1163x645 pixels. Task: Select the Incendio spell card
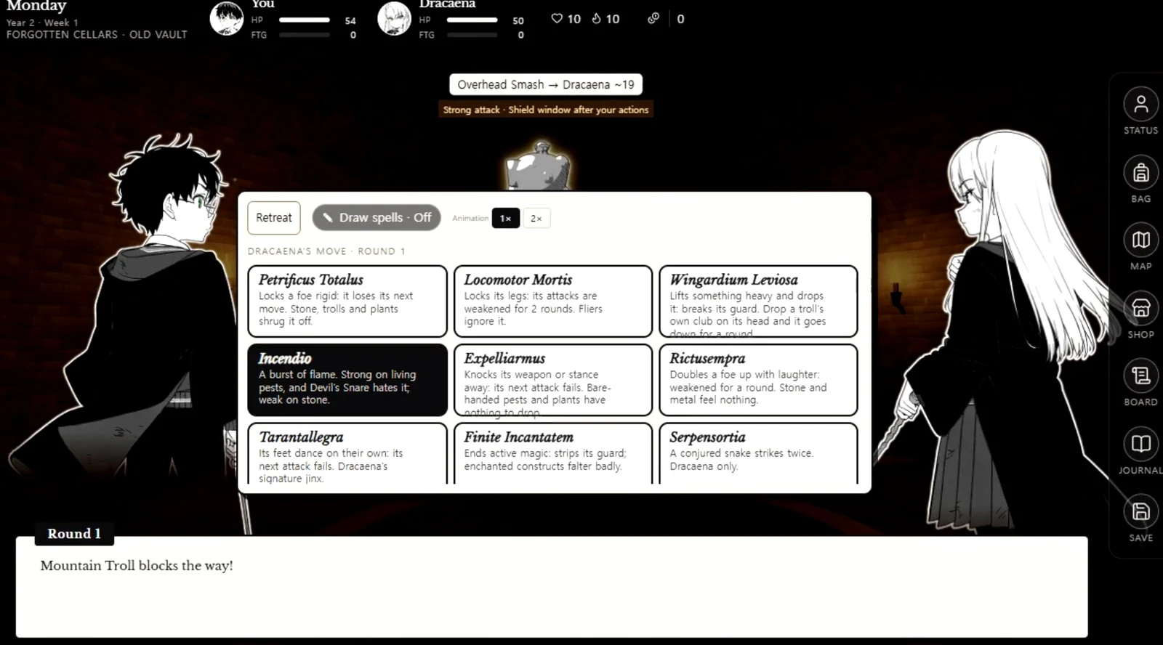(347, 380)
